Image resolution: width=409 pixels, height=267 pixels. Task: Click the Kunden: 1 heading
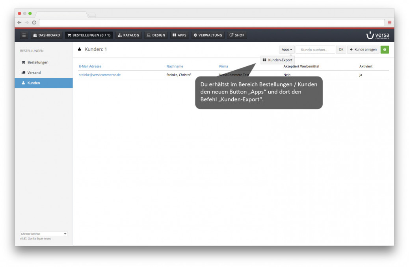click(x=95, y=49)
